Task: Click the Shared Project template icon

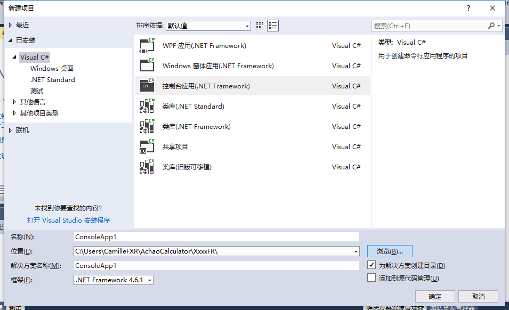Action: 147,146
